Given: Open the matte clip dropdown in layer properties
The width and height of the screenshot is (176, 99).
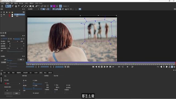Looking at the screenshot, I should click(16, 46).
